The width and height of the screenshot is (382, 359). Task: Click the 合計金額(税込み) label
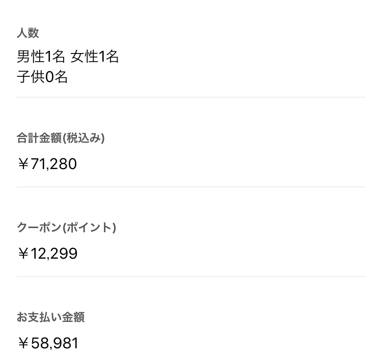click(61, 138)
